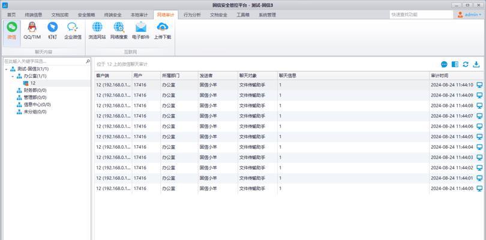Click the chat bubble icon above the table
The width and height of the screenshot is (486, 240).
[x=444, y=64]
